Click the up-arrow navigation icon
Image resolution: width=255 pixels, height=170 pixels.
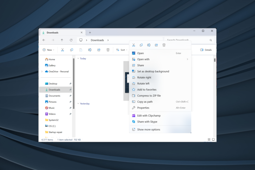pos(62,40)
